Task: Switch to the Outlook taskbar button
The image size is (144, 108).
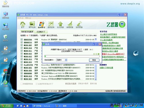Action: (43, 106)
